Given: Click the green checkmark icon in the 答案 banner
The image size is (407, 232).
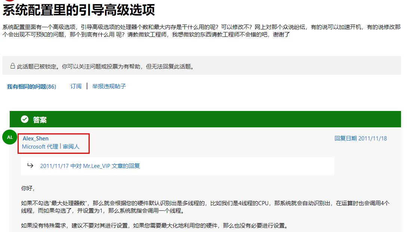Looking at the screenshot, I should (x=24, y=120).
